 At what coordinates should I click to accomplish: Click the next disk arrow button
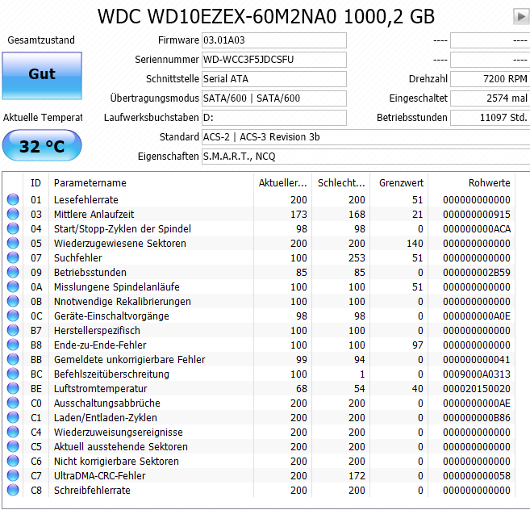(522, 16)
